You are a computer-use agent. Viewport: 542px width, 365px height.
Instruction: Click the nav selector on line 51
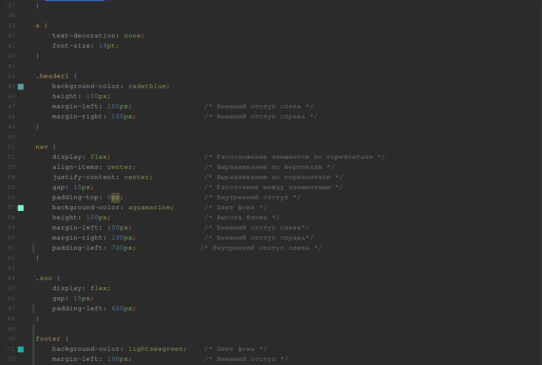click(x=42, y=147)
